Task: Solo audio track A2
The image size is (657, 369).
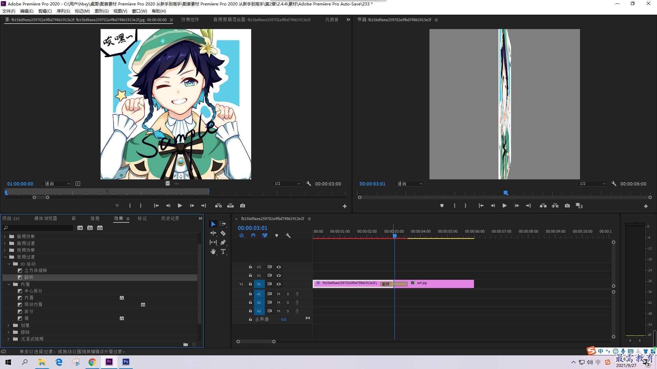Action: tap(288, 302)
